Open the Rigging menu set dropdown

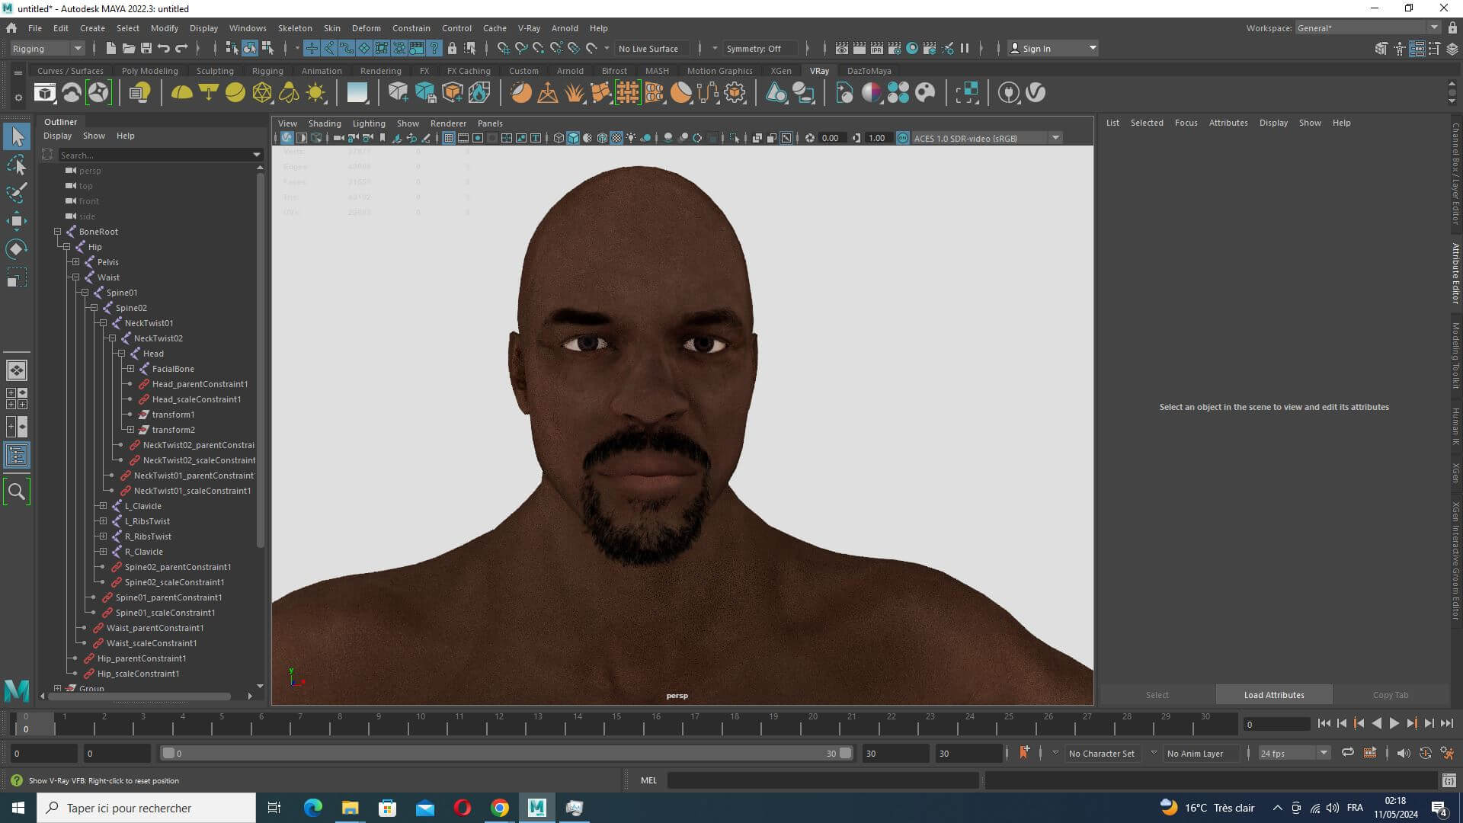(46, 48)
